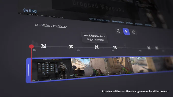This screenshot has width=173, height=97.
Task: Grab the left trim handle of the clip
Action: (x=28, y=70)
